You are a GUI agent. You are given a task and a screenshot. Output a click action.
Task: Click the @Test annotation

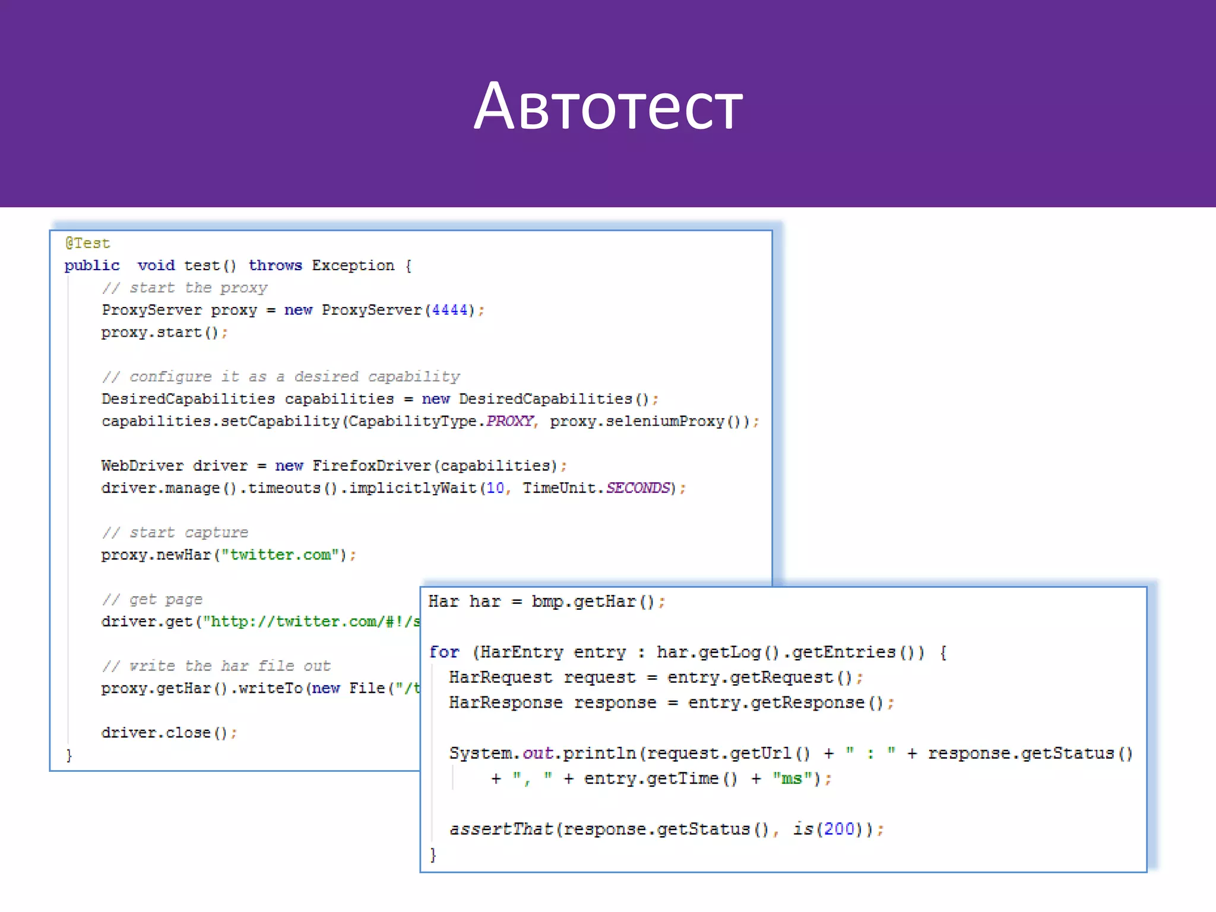(x=88, y=243)
